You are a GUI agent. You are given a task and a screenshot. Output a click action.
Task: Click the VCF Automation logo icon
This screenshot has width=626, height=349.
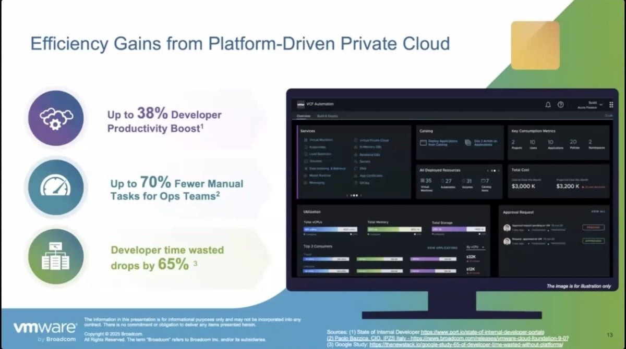tap(300, 104)
